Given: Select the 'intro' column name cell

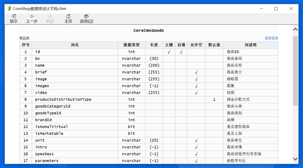Looking at the screenshot, I should pyautogui.click(x=75, y=147).
